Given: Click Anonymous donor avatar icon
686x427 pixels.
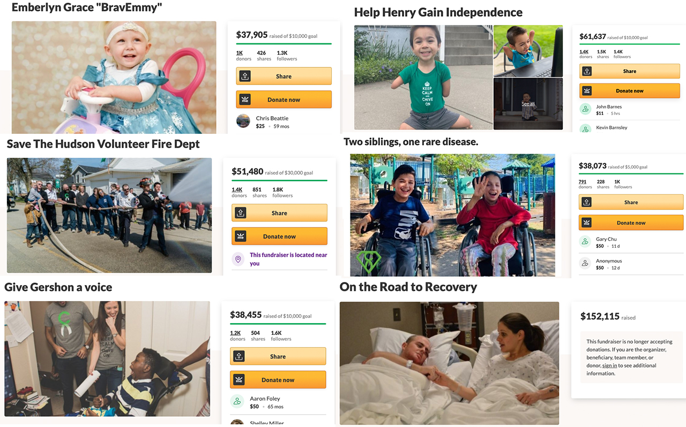Looking at the screenshot, I should [585, 263].
